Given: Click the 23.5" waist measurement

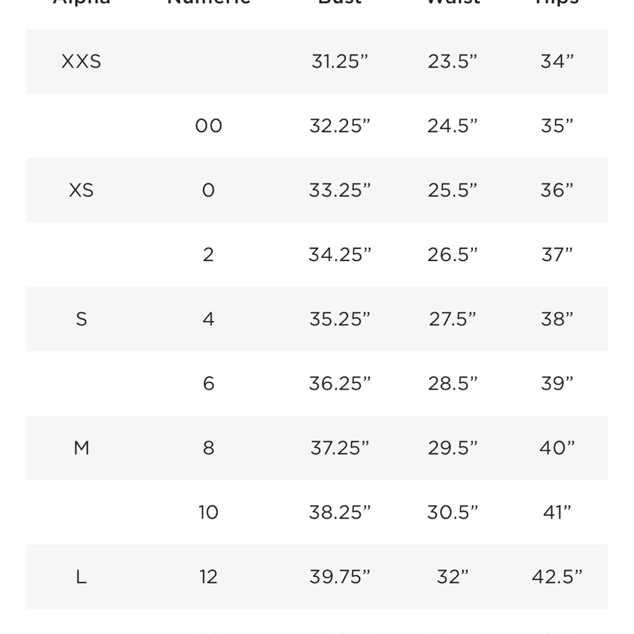Looking at the screenshot, I should (x=453, y=61).
